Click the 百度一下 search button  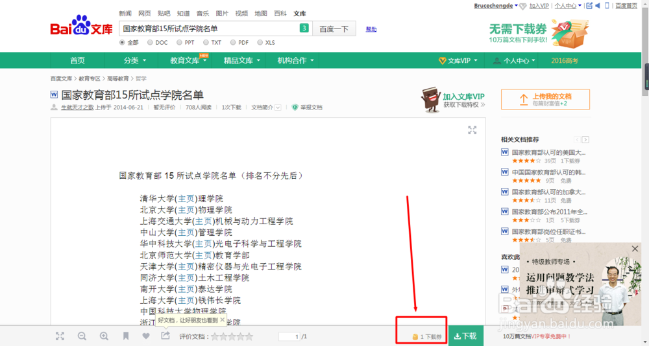coord(334,29)
